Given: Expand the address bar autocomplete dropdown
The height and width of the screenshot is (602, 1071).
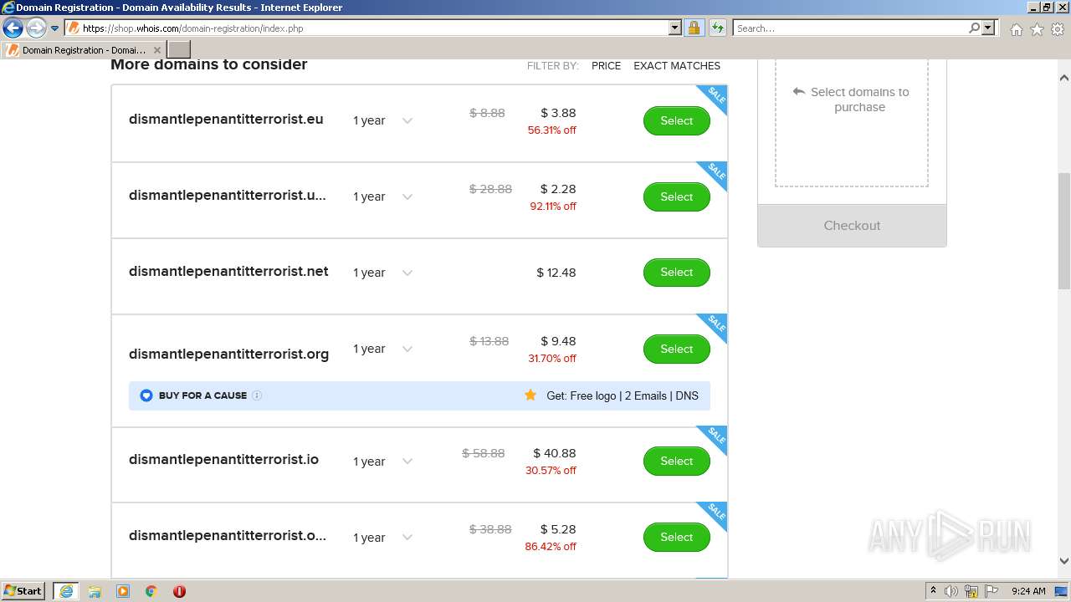Looking at the screenshot, I should click(x=675, y=28).
